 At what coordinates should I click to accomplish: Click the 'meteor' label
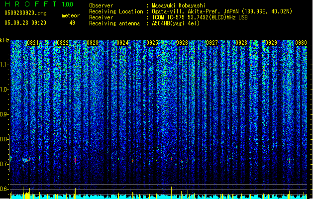coord(71,15)
